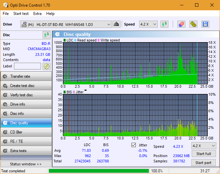This screenshot has height=174, width=220.
Task: Click the Disc quality header disc icon
Action: point(58,34)
